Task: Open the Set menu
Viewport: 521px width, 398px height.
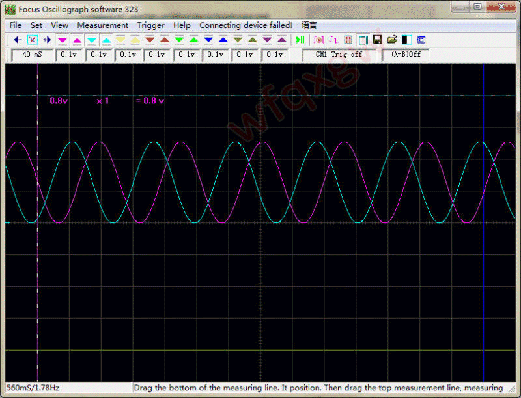Action: click(36, 25)
